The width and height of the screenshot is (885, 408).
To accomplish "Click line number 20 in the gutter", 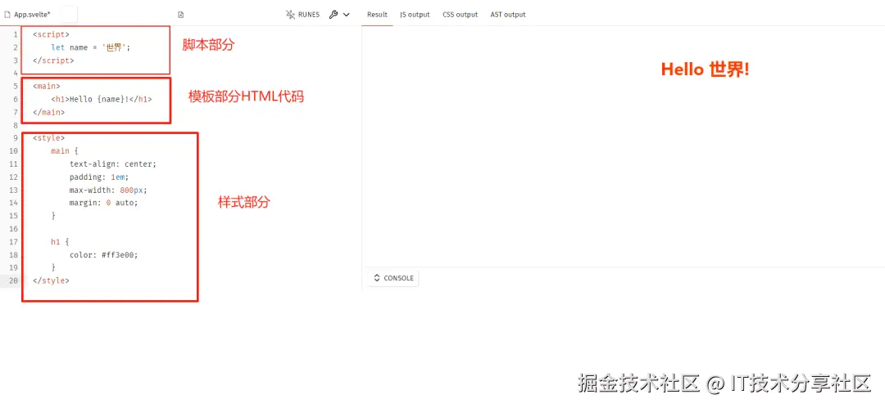I will click(14, 280).
